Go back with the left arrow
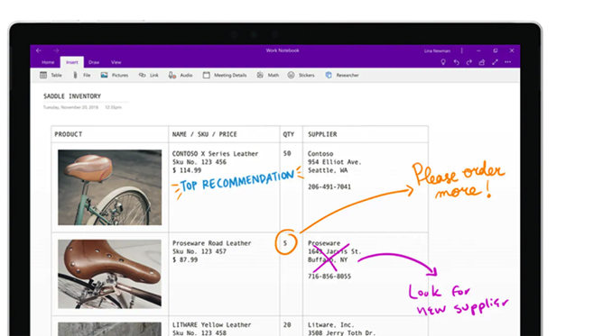This screenshot has width=612, height=336. [39, 50]
